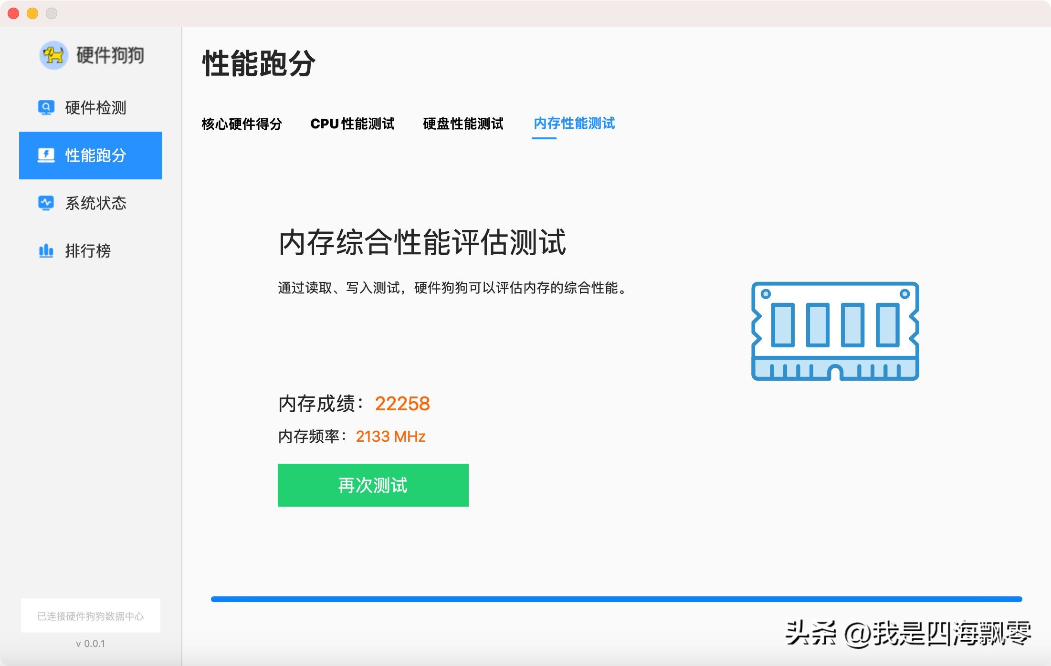Select the active 内存性能测试 tab

pyautogui.click(x=573, y=124)
